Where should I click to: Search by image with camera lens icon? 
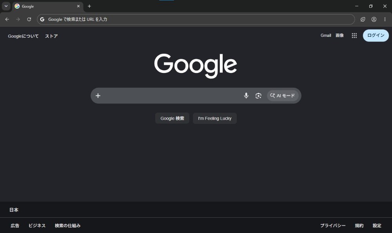click(x=258, y=96)
